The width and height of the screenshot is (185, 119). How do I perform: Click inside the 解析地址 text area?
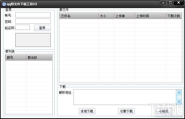click(x=125, y=97)
